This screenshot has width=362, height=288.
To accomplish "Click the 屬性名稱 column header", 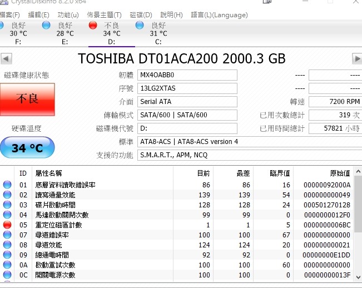I will [102, 173].
